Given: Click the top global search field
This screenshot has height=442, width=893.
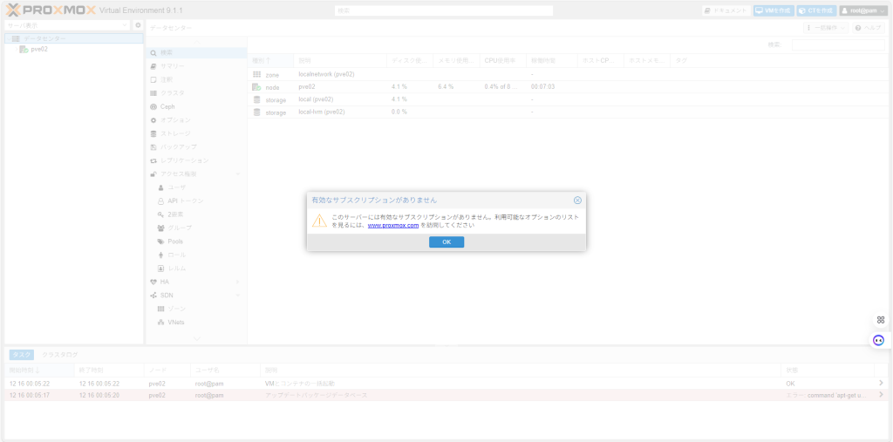Looking at the screenshot, I should 444,10.
